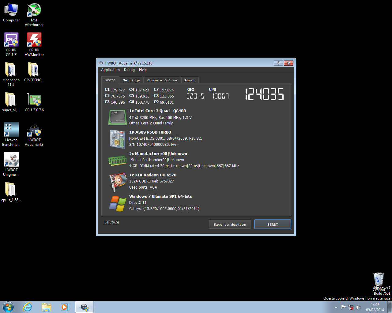Image resolution: width=392 pixels, height=313 pixels.
Task: Click the Catalyst driver version line
Action: [164, 209]
